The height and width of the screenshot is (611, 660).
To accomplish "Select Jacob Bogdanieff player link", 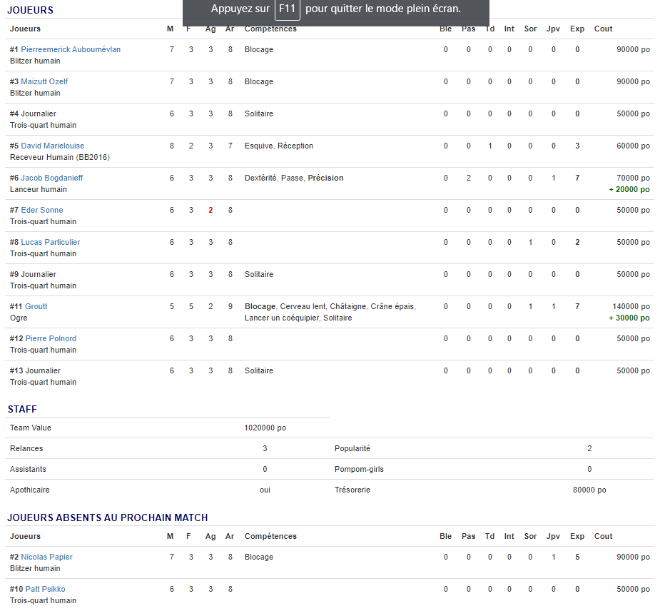I will [51, 178].
